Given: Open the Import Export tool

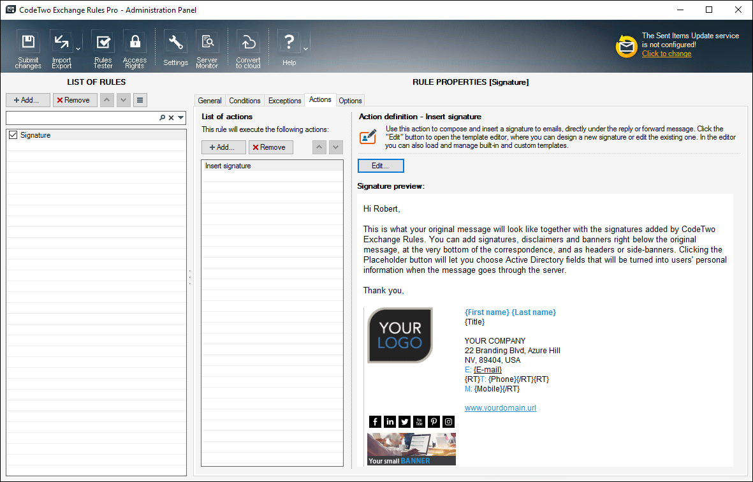Looking at the screenshot, I should [61, 49].
